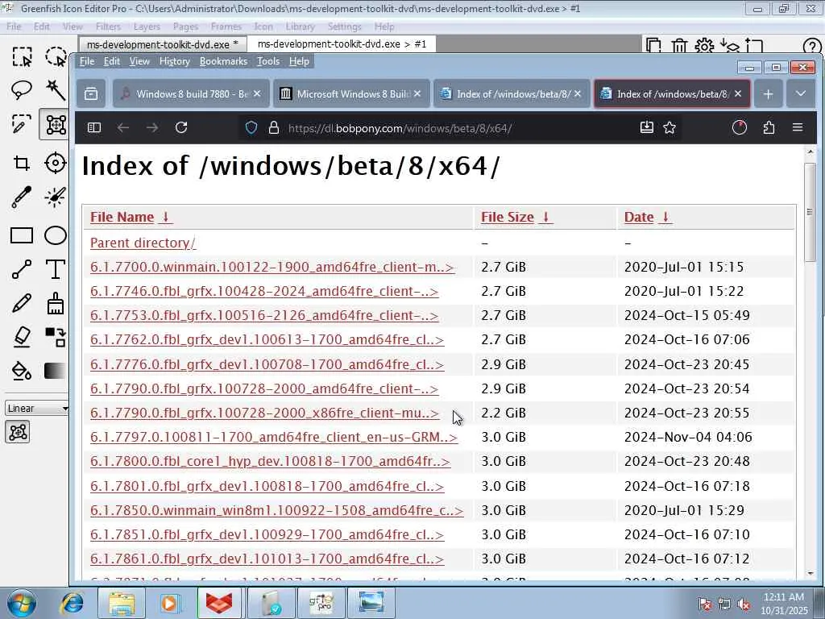Launch Internet Explorer from the taskbar

coord(71,603)
